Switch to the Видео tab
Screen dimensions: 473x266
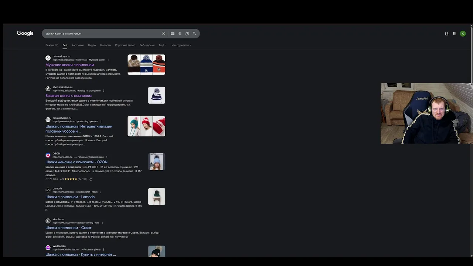point(92,45)
